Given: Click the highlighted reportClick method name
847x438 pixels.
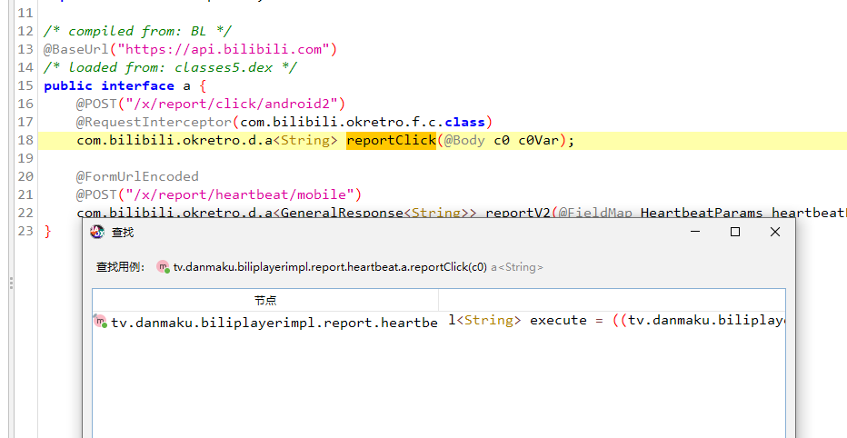Looking at the screenshot, I should point(391,141).
